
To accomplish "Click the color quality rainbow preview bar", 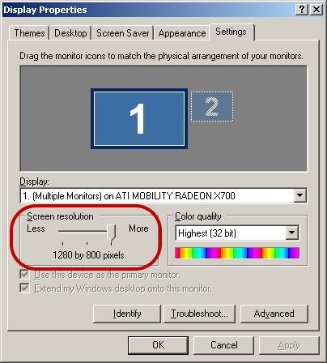I will (x=237, y=253).
